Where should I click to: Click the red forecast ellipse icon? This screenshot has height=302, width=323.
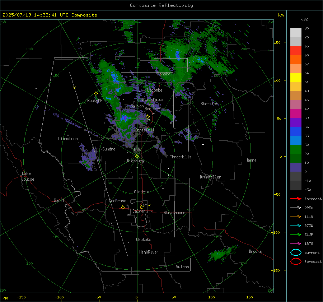[x=296, y=261]
